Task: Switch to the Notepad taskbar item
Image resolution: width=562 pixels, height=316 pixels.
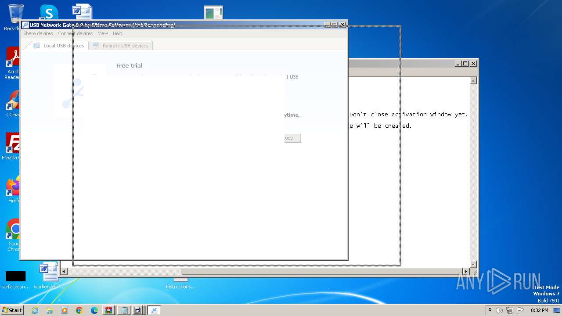Action: pos(124,310)
